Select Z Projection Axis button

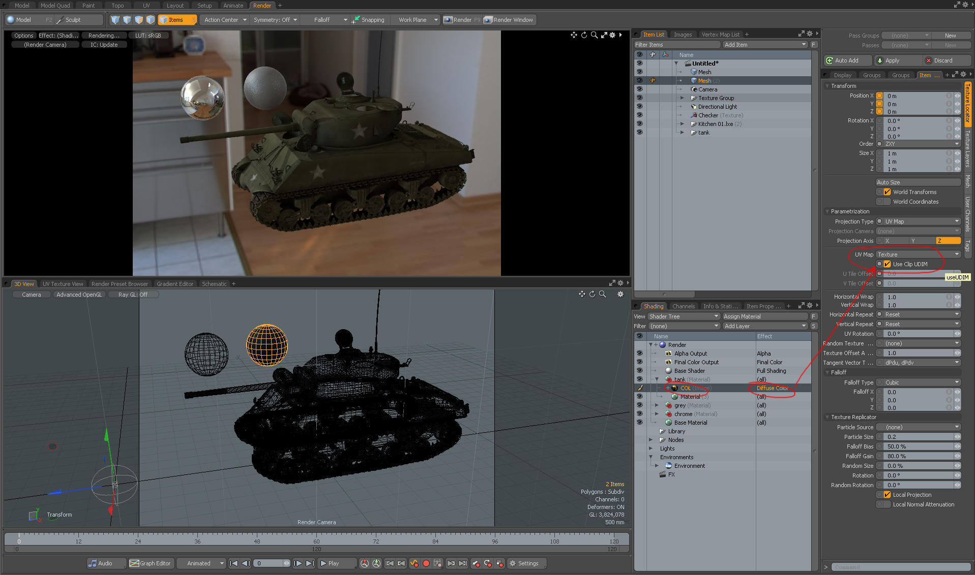(948, 241)
